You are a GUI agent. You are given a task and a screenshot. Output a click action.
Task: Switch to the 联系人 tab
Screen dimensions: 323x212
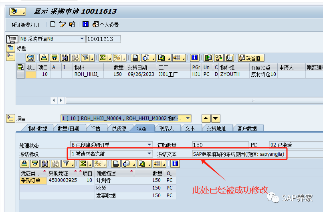166,128
